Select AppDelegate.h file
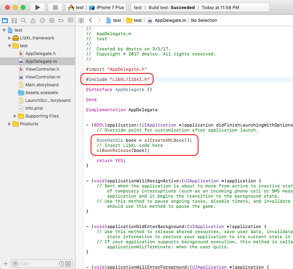The width and height of the screenshot is (293, 269). (x=38, y=53)
